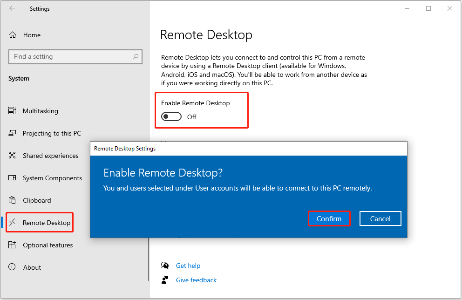
Task: Select the Multitasking icon in sidebar
Action: (11, 111)
